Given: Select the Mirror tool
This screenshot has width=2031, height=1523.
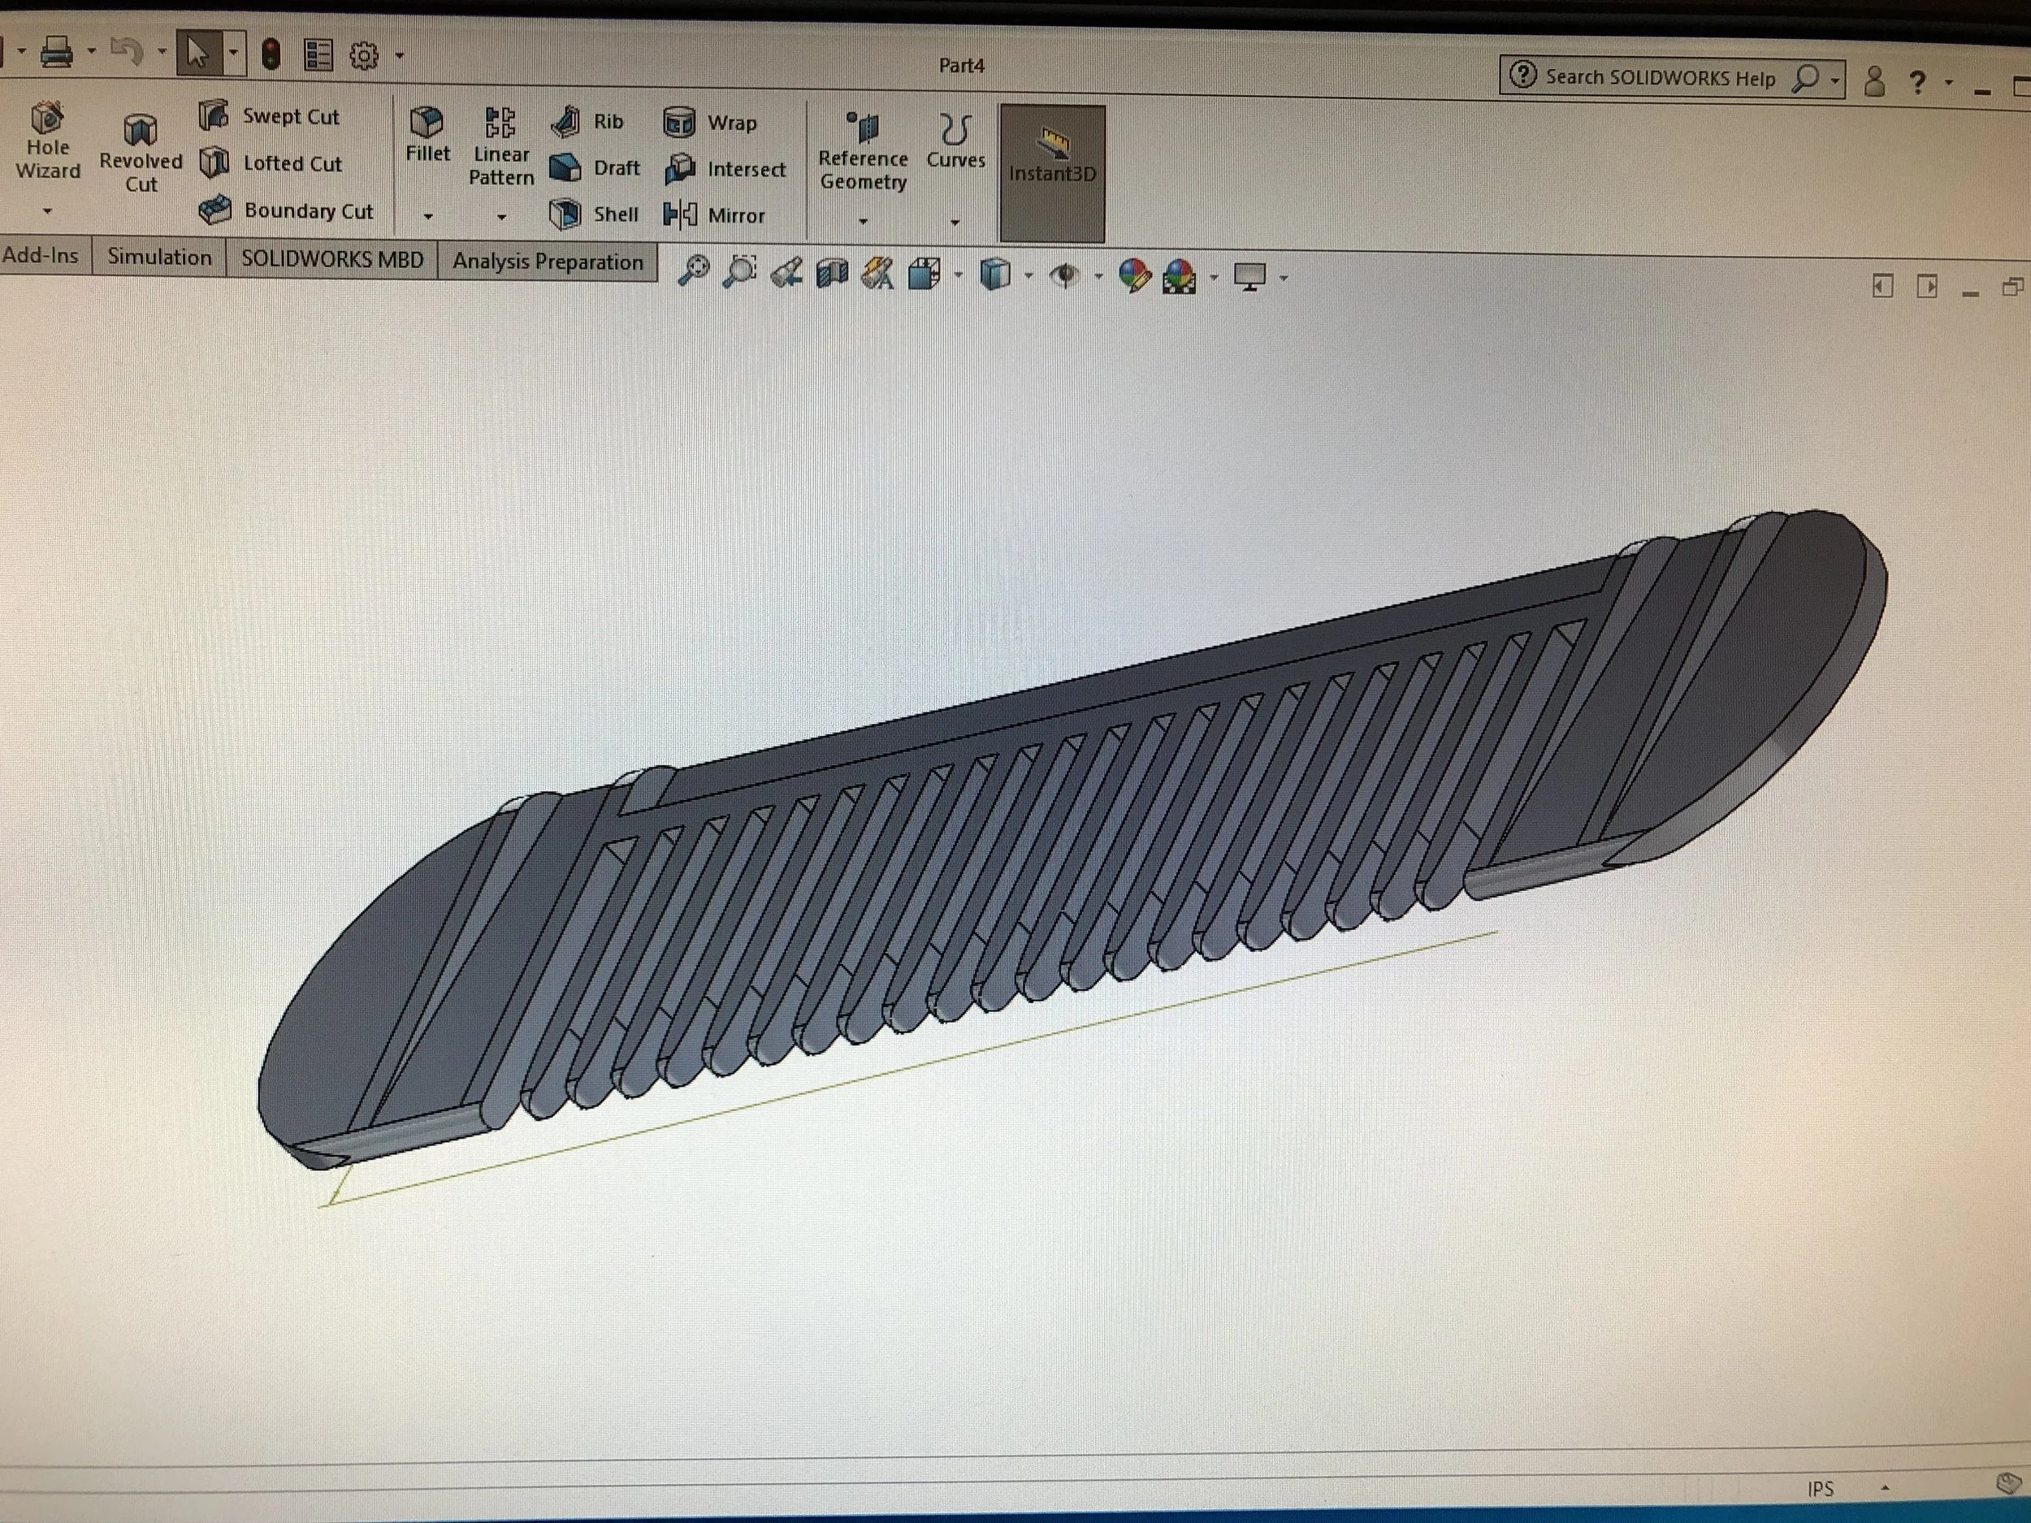Looking at the screenshot, I should pos(680,216).
